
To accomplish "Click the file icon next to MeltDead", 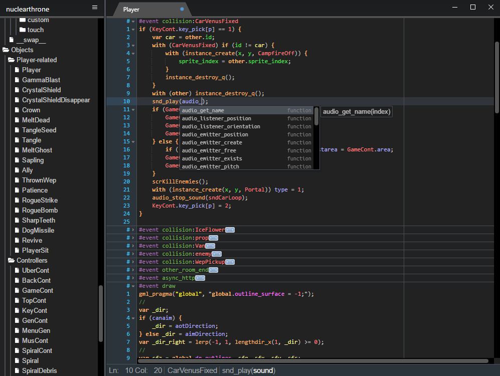I will (17, 120).
